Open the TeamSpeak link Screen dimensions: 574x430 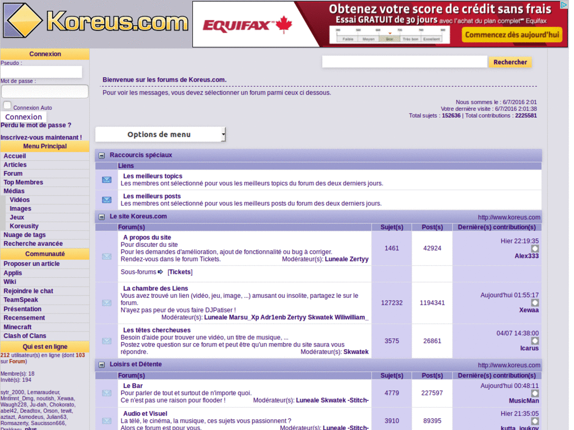(x=21, y=300)
